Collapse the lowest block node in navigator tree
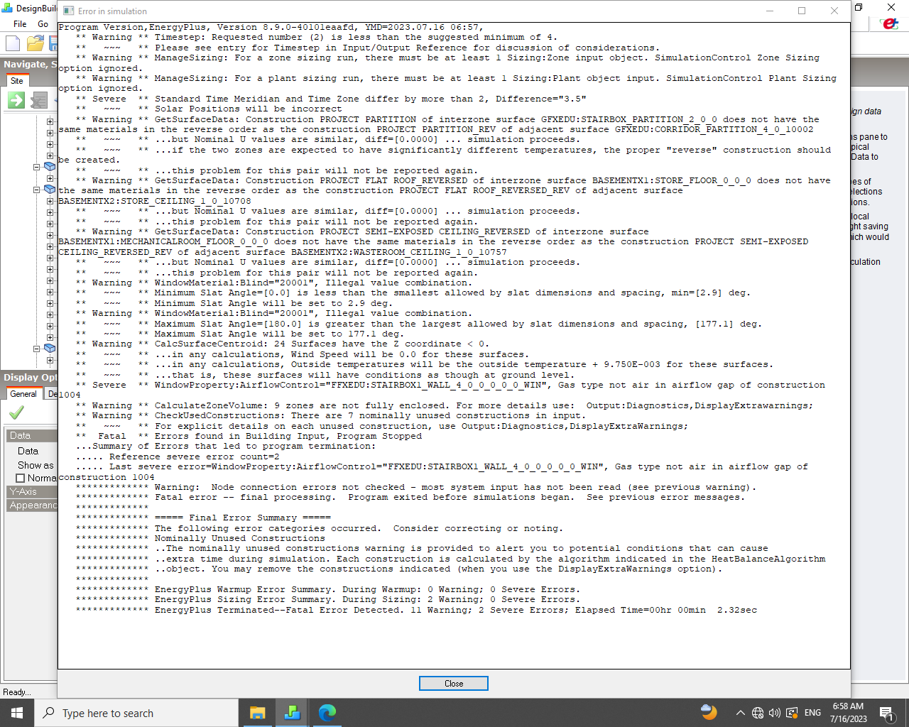 [37, 349]
